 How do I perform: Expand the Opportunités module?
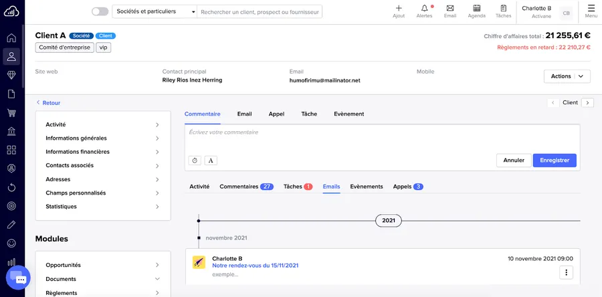(x=103, y=265)
